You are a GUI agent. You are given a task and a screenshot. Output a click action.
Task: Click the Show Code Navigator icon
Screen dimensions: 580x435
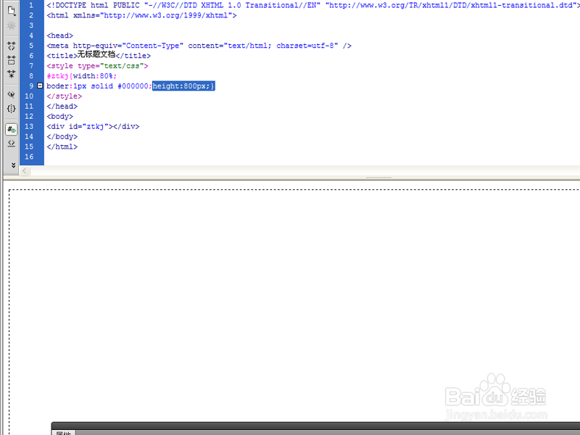coord(12,25)
